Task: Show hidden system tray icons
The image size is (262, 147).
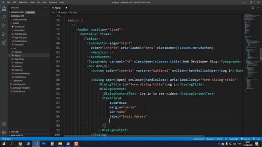Action: click(x=219, y=144)
